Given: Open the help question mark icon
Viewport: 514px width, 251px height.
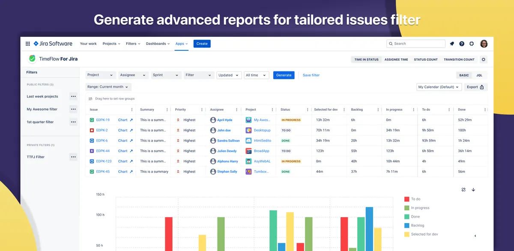Looking at the screenshot, I should pyautogui.click(x=462, y=44).
